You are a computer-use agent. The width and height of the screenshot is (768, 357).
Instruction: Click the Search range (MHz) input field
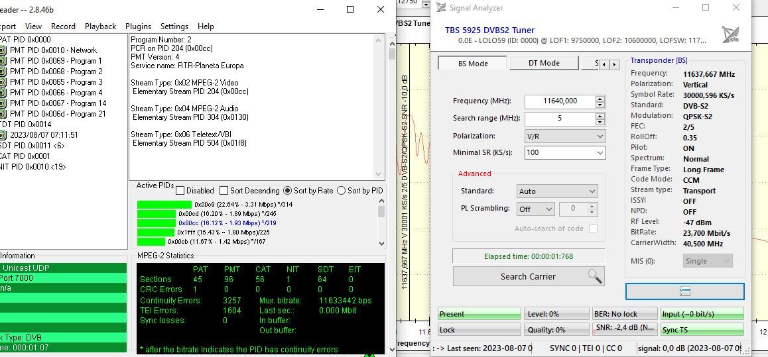tap(560, 119)
